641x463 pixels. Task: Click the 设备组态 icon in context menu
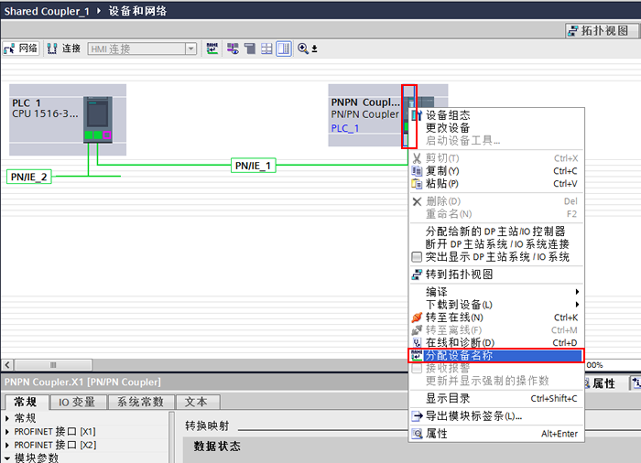pos(417,115)
